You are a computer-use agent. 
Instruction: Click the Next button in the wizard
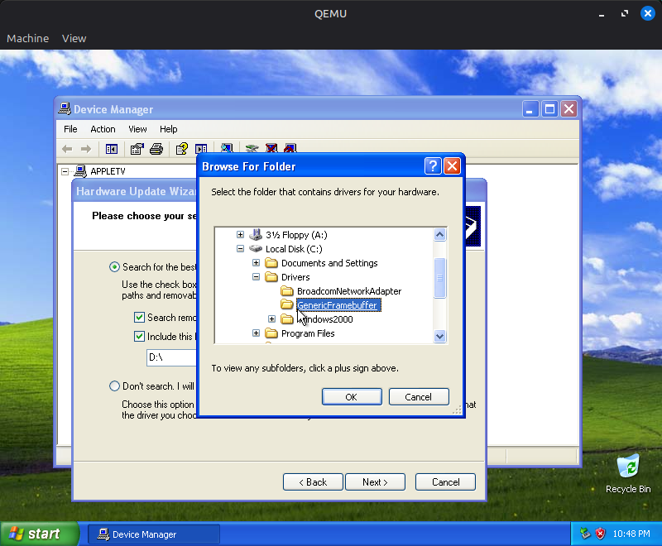[375, 481]
